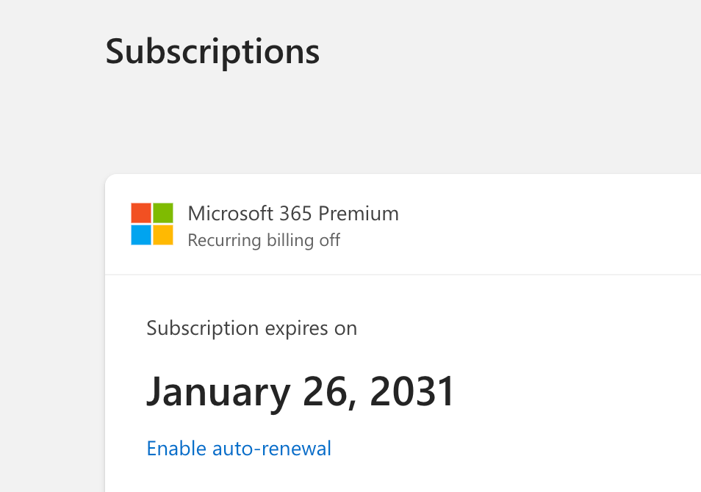Image resolution: width=701 pixels, height=492 pixels.
Task: Click the Recurring billing off status text
Action: point(264,240)
